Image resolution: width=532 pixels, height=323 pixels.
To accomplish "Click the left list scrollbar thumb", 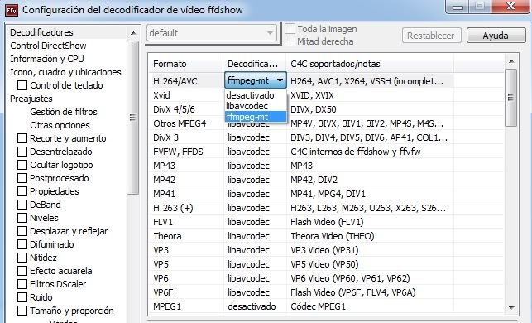I will point(132,118).
